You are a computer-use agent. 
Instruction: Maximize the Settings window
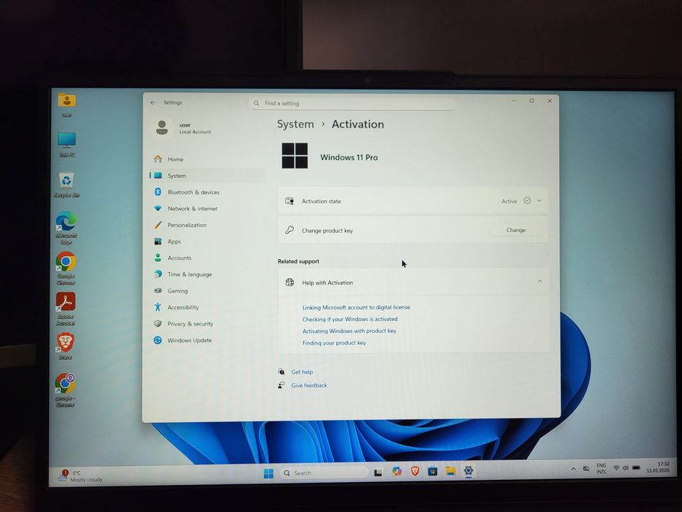tap(531, 101)
